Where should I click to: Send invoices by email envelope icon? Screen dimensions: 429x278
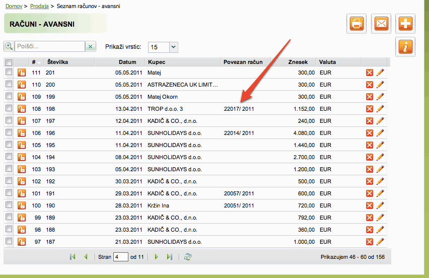(381, 24)
